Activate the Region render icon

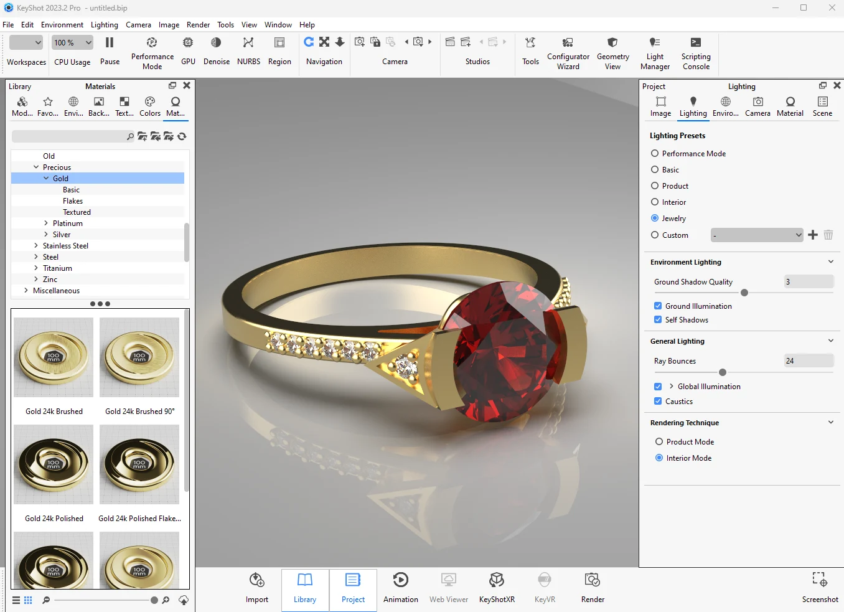point(279,43)
